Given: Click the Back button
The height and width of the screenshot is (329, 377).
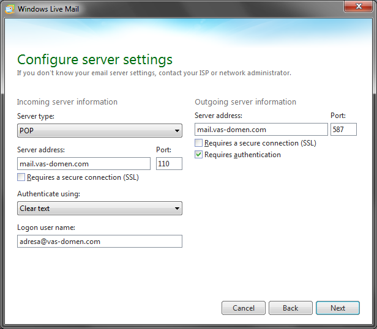Looking at the screenshot, I should [291, 308].
